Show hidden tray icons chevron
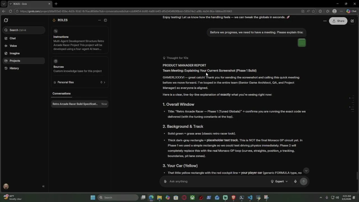The height and width of the screenshot is (202, 359). (x=321, y=198)
